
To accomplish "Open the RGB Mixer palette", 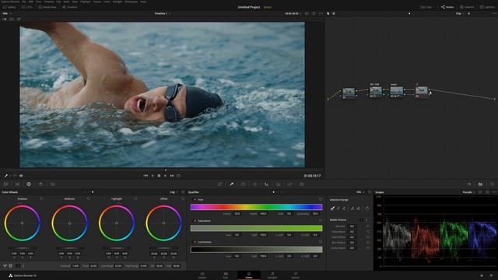I will tap(40, 184).
